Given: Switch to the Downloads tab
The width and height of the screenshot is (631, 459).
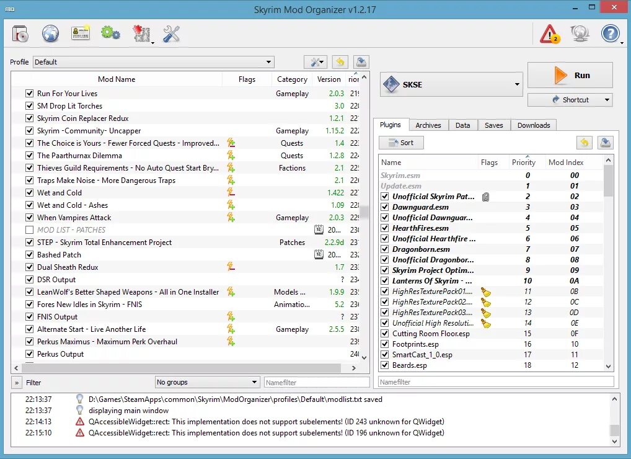Looking at the screenshot, I should click(x=534, y=125).
